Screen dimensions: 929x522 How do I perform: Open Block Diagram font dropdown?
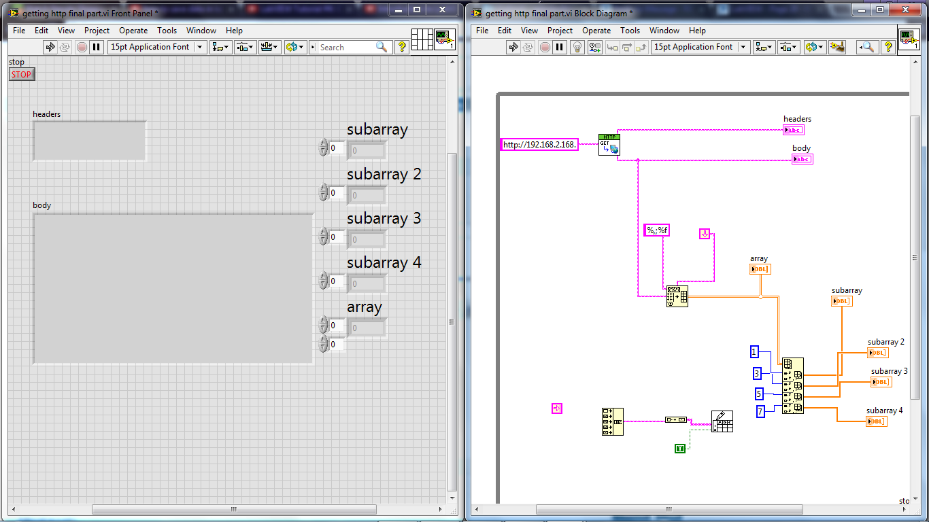(x=700, y=47)
